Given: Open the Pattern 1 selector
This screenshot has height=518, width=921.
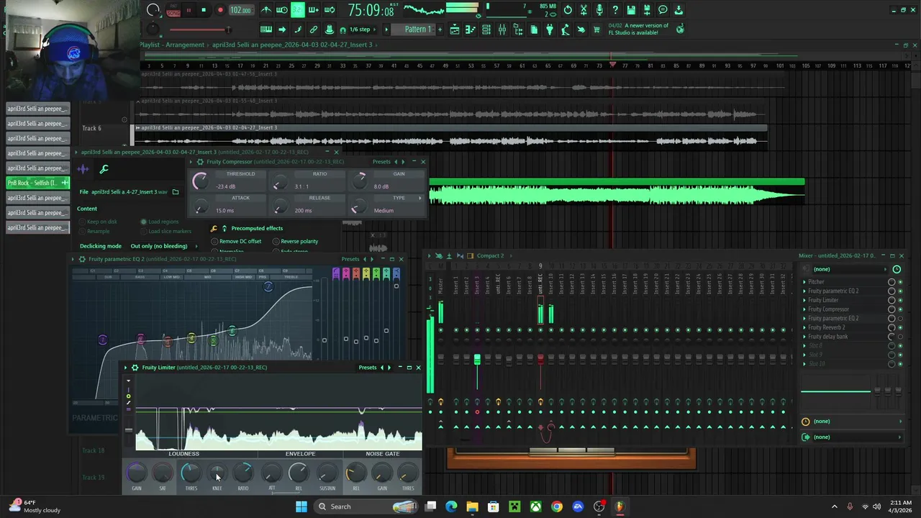Looking at the screenshot, I should (417, 29).
